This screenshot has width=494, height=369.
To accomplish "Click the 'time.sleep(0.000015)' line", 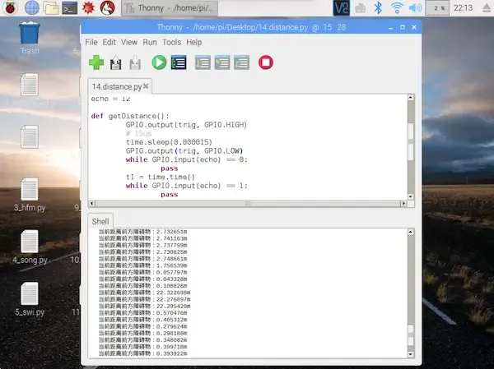I will tap(169, 142).
